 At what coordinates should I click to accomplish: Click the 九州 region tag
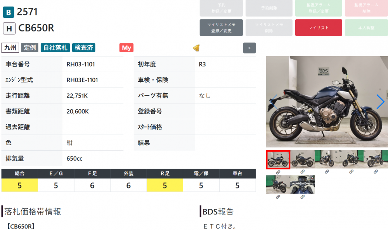pos(10,48)
